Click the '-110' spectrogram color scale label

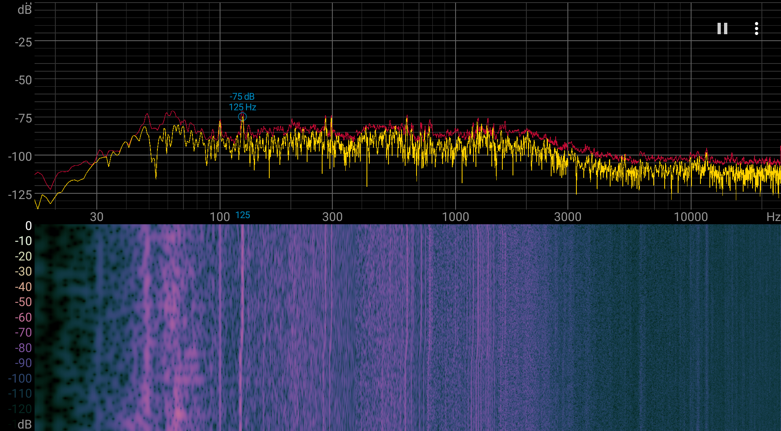pos(20,394)
